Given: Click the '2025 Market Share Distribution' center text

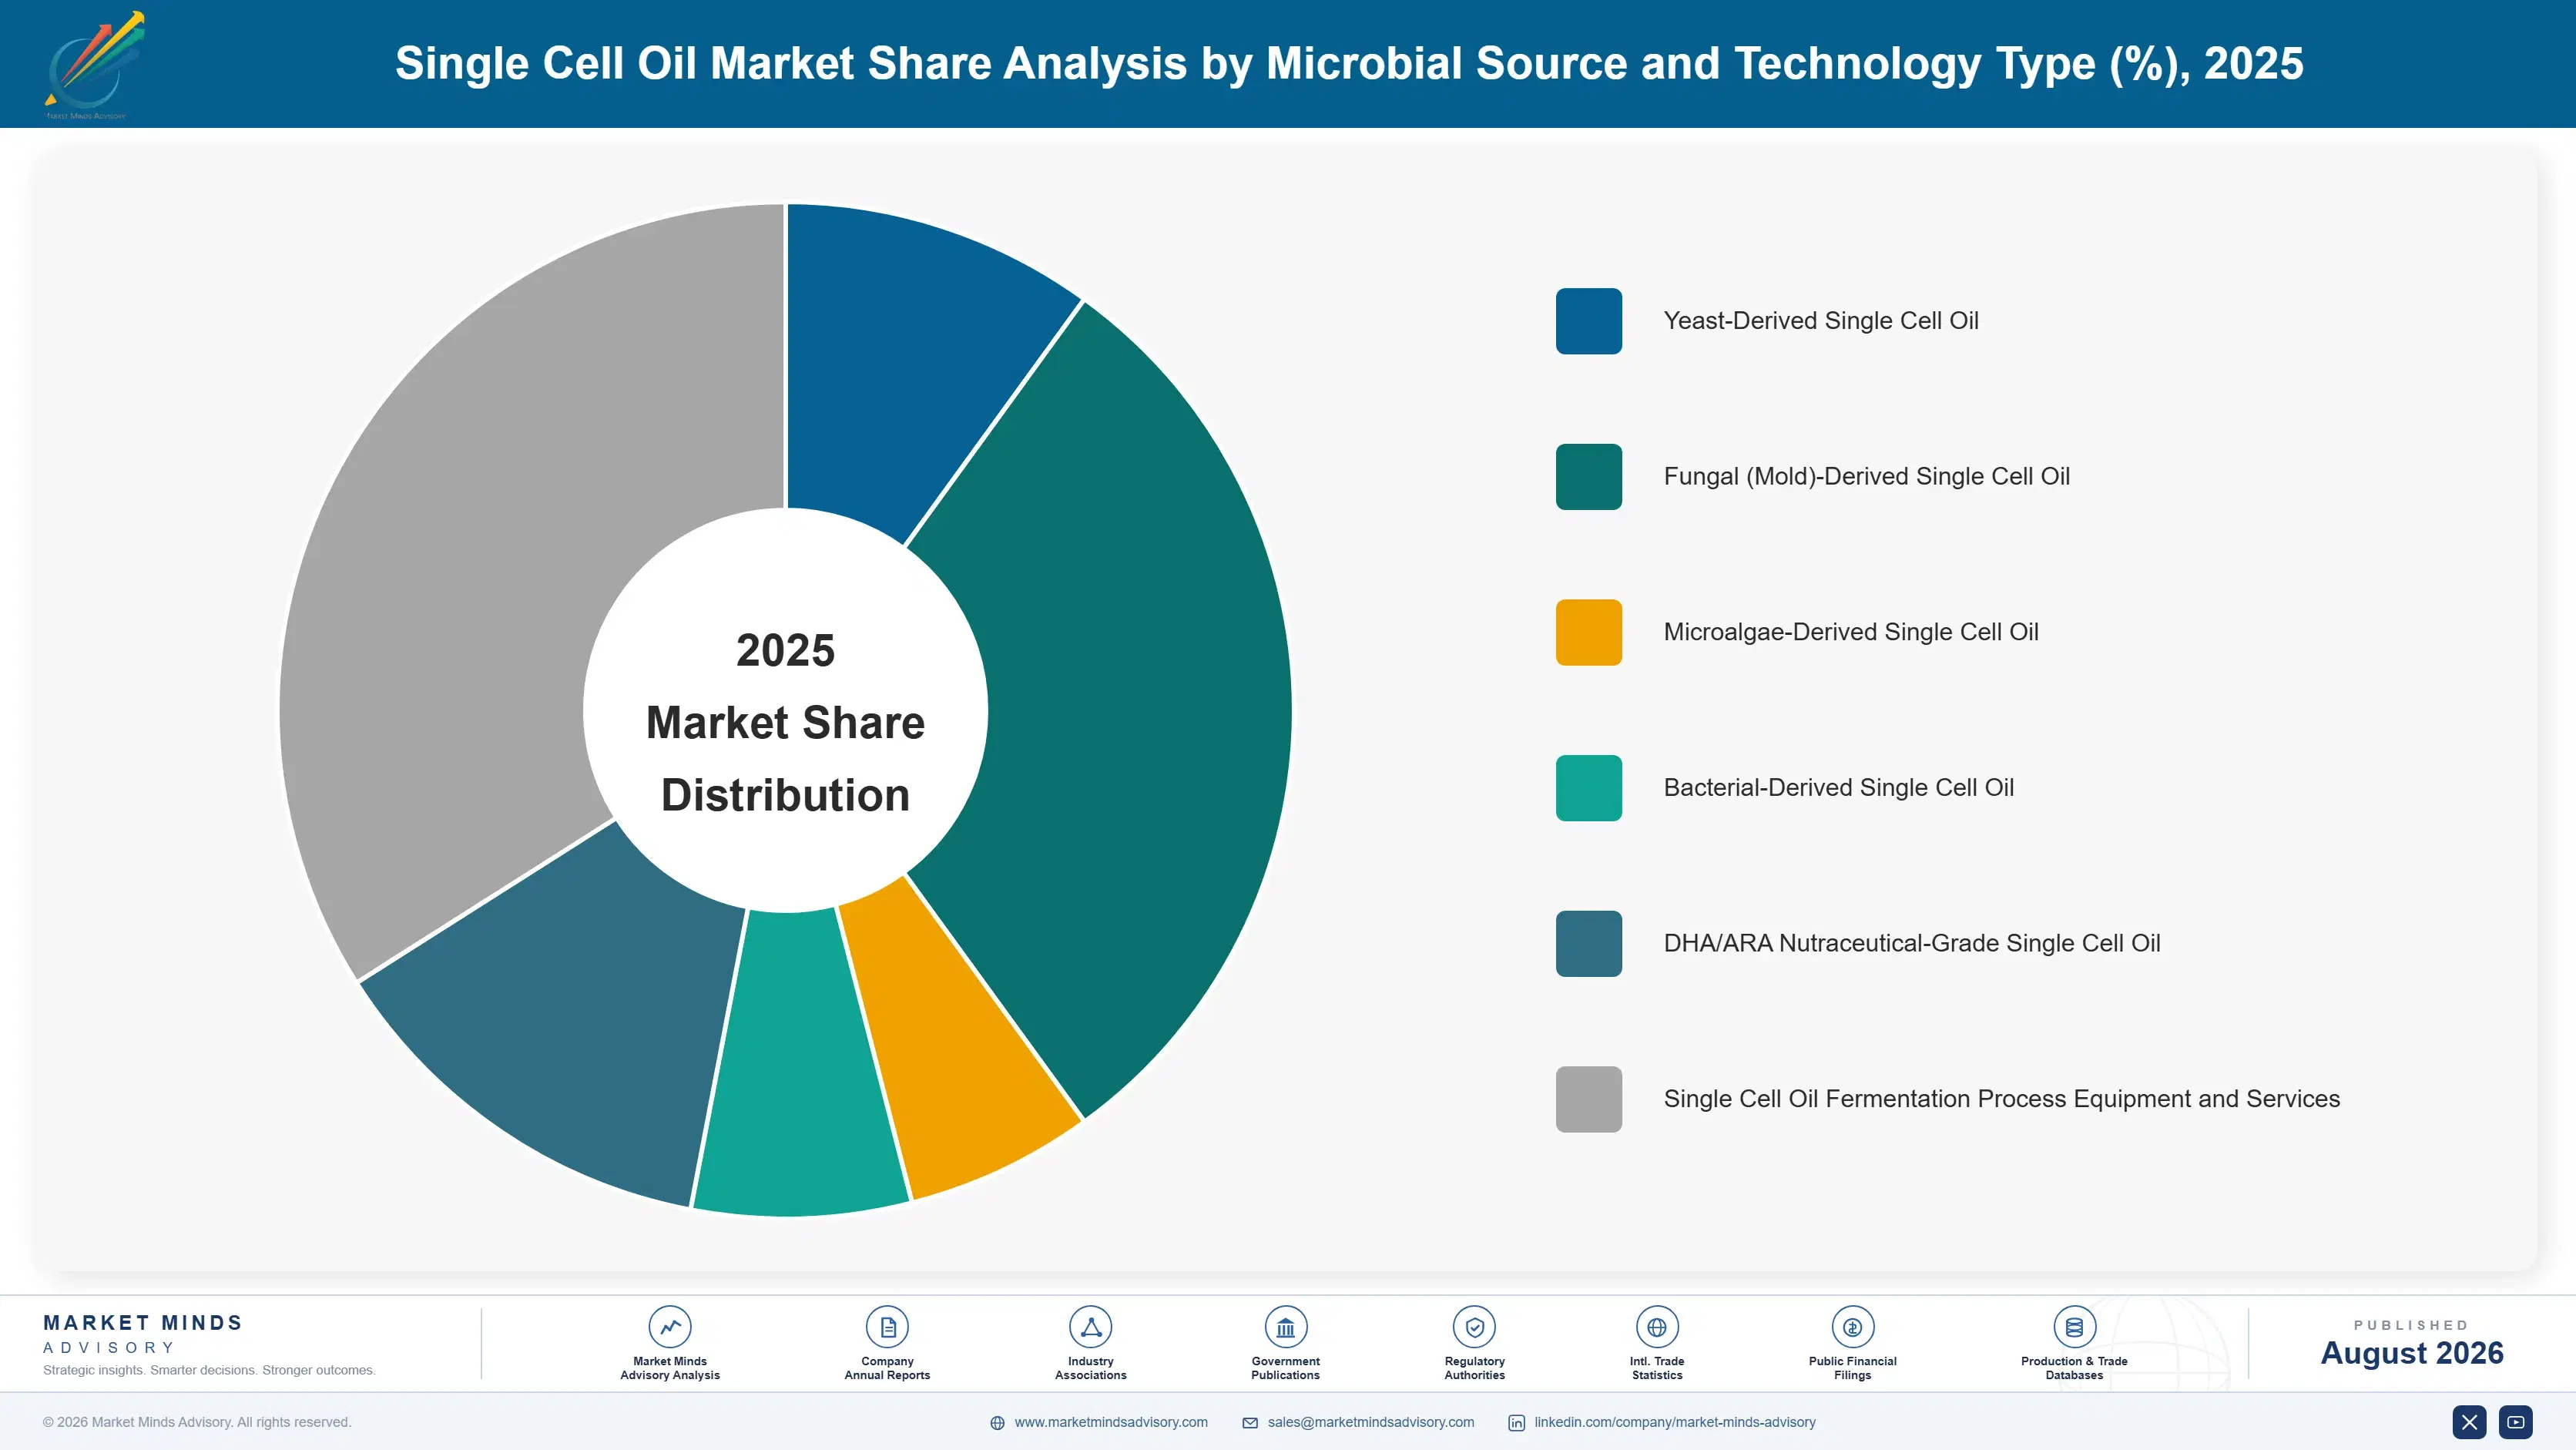Looking at the screenshot, I should click(x=785, y=722).
